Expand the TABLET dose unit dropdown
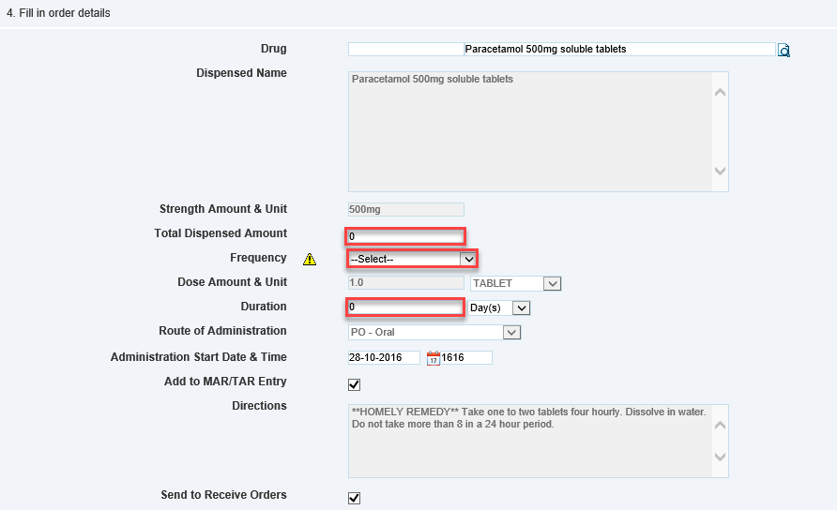Screen dimensions: 837x510 click(516, 283)
